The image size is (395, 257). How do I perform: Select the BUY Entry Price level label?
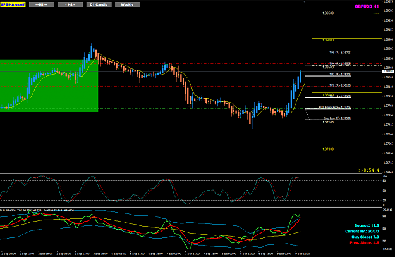335,107
